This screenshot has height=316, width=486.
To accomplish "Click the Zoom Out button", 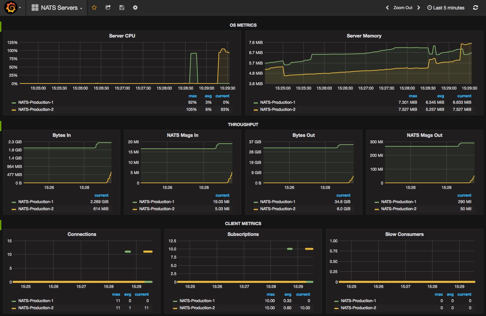I will (x=403, y=7).
